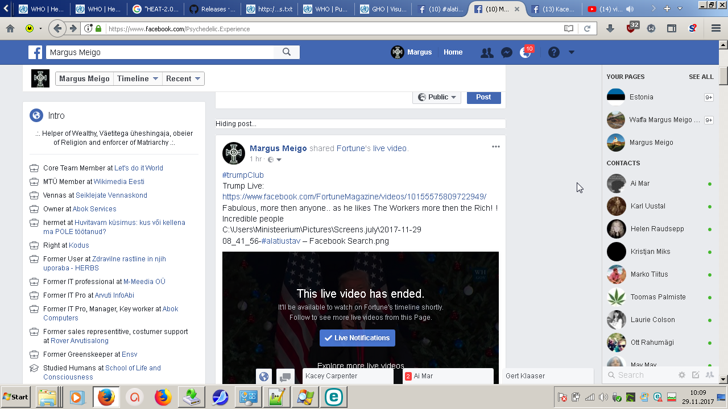728x409 pixels.
Task: Open chat settings gear icon
Action: pos(682,375)
